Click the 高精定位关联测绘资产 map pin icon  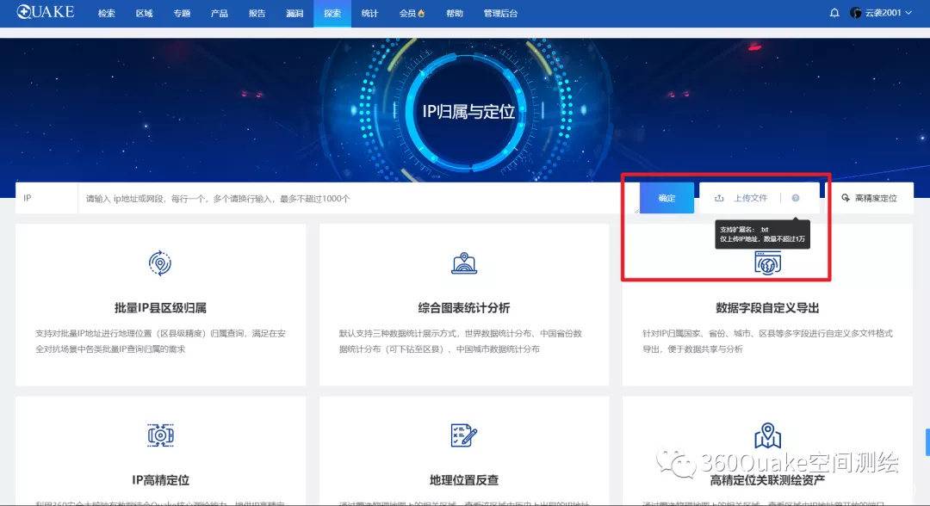[x=767, y=435]
